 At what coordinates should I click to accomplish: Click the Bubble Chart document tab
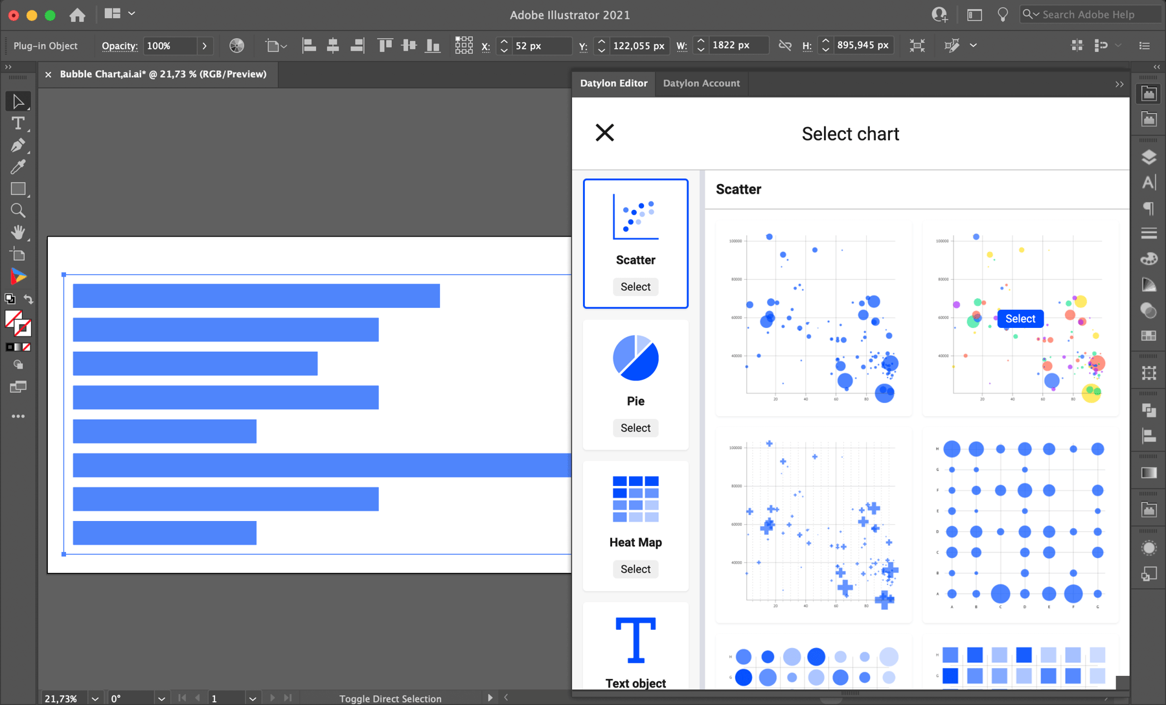(x=162, y=74)
